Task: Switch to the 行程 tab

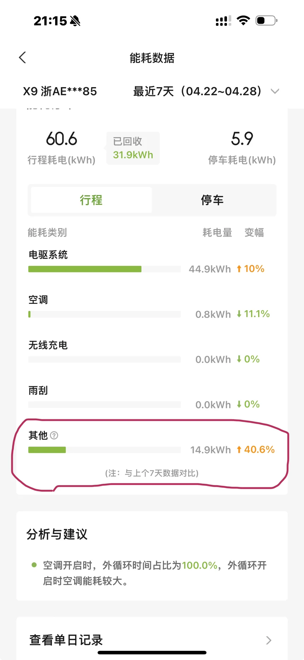Action: pyautogui.click(x=91, y=200)
